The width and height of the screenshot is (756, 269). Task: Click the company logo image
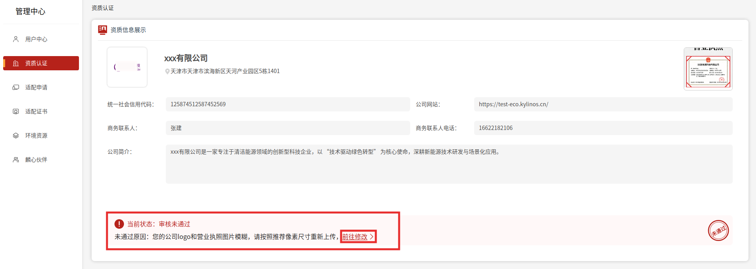(x=127, y=67)
